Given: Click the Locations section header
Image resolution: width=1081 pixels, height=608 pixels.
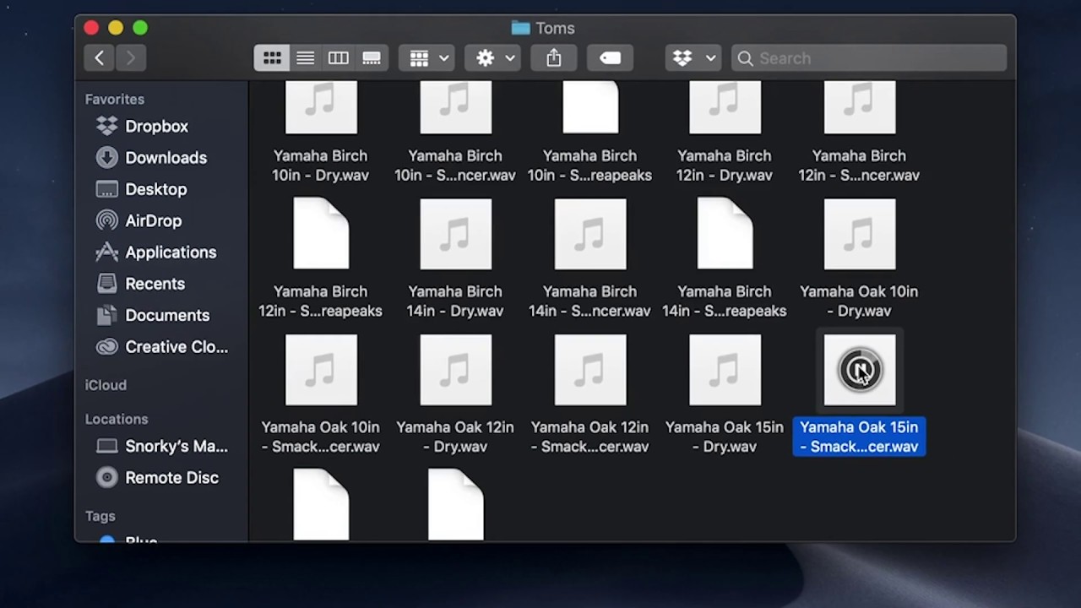Looking at the screenshot, I should [x=117, y=419].
